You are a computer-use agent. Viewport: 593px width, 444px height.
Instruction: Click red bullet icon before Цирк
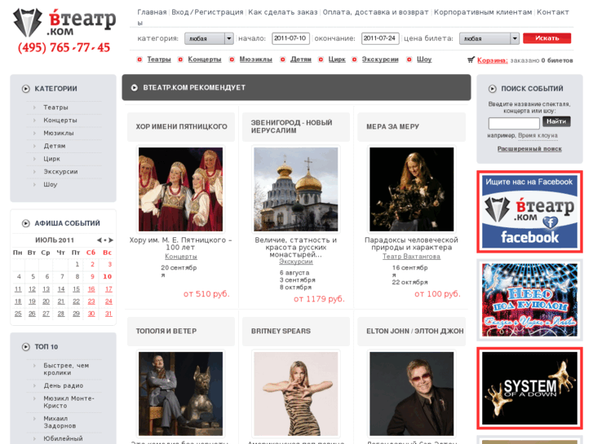321,59
